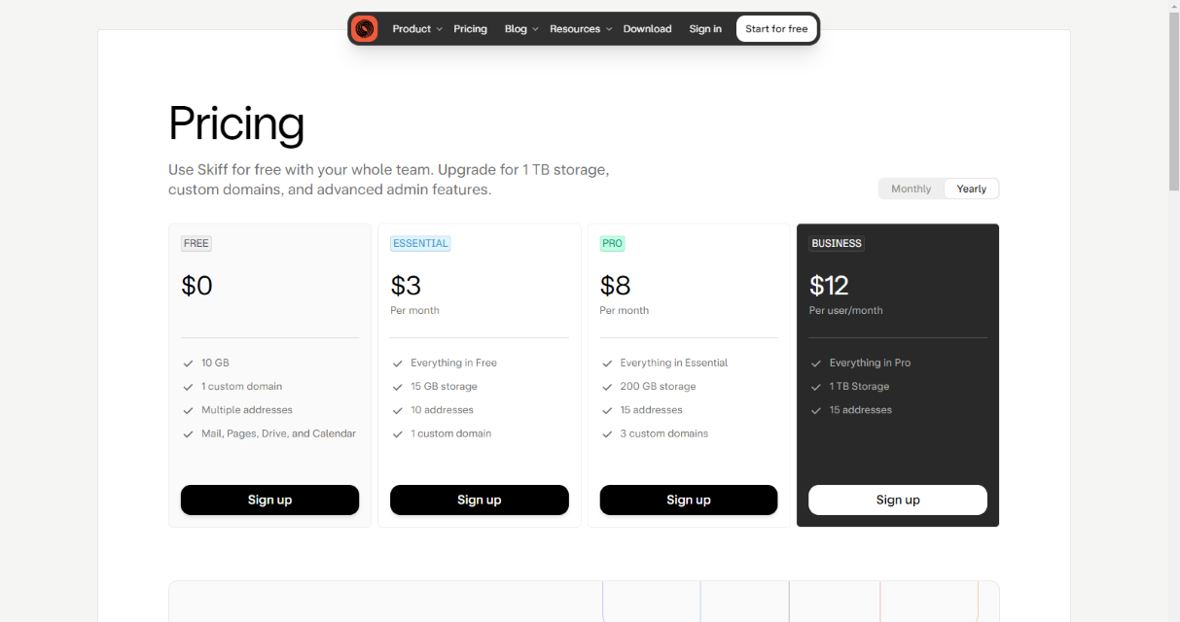Open the Download page link
The image size is (1180, 622).
[647, 29]
